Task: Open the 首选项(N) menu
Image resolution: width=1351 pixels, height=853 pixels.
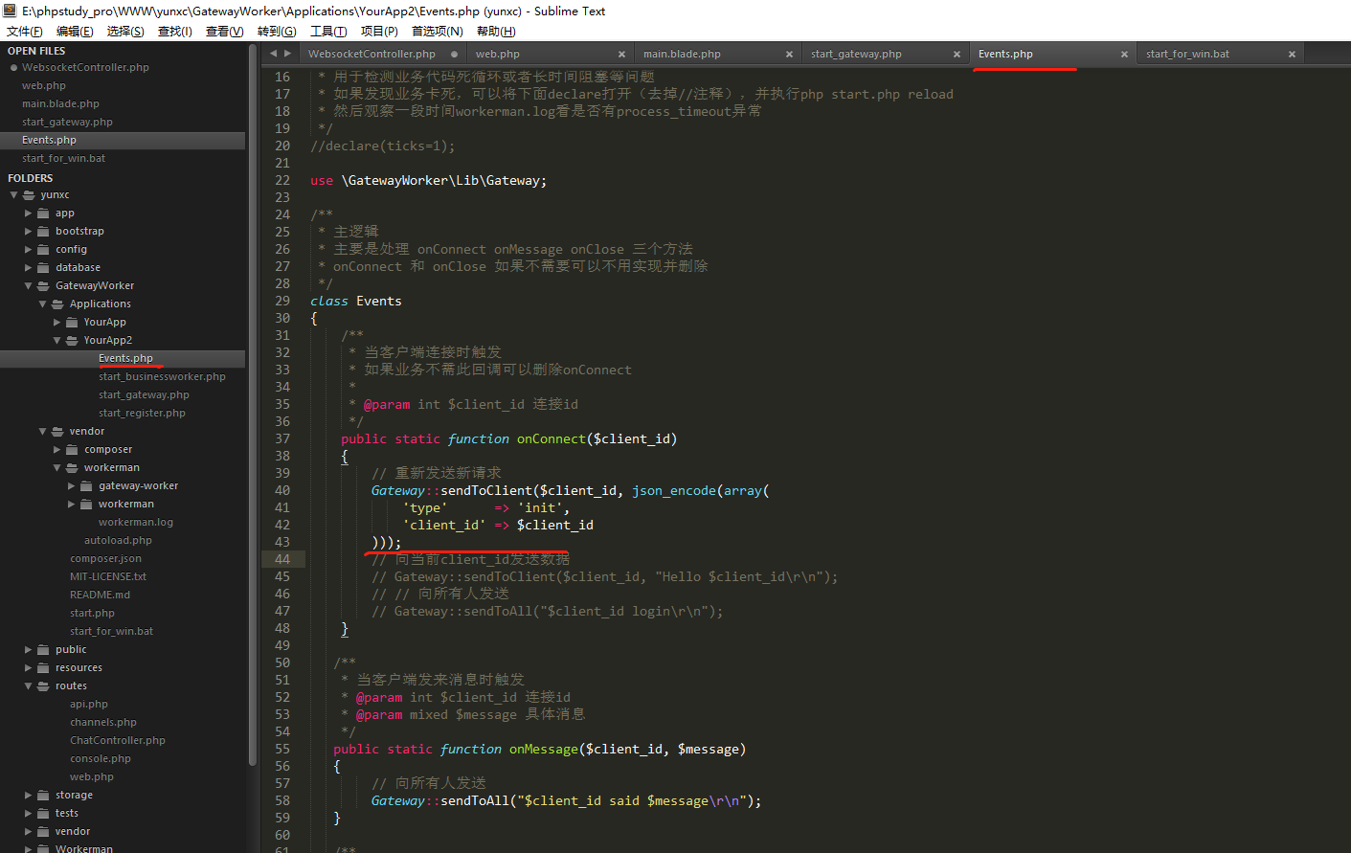Action: pyautogui.click(x=438, y=32)
